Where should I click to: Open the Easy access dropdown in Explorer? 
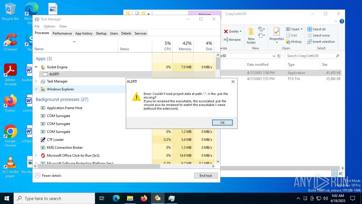pos(261,35)
